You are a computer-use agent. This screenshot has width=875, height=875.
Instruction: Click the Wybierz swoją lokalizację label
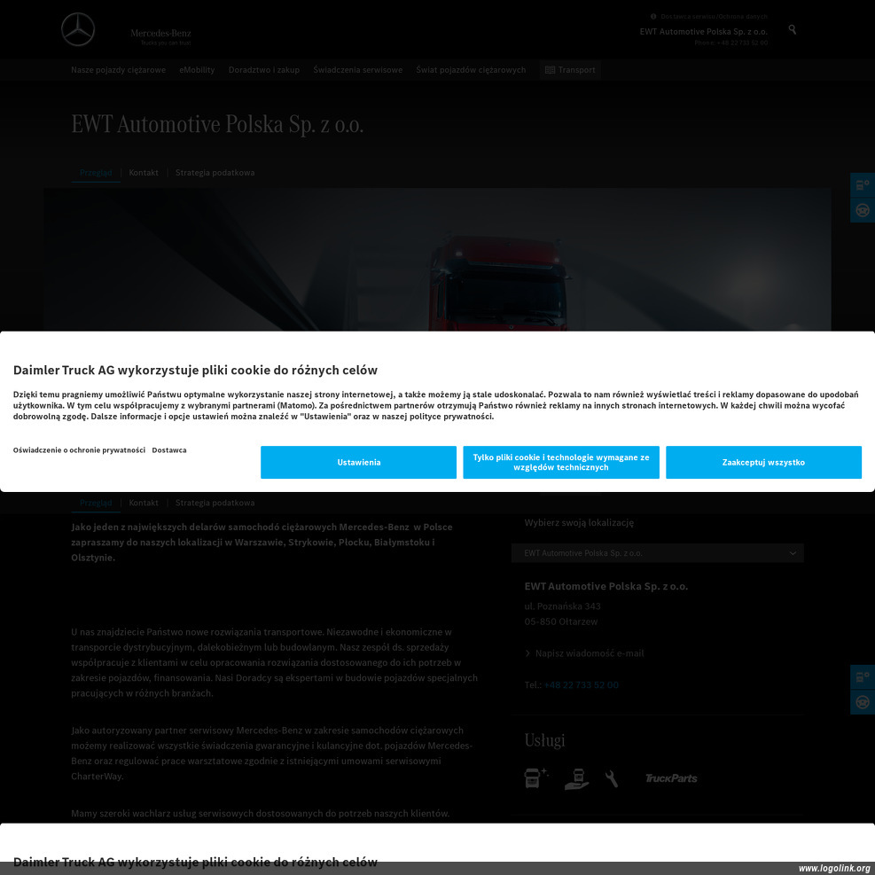[x=579, y=523]
